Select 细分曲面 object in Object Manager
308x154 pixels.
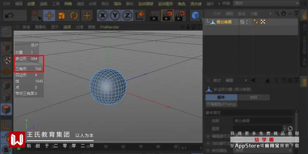(x=224, y=22)
